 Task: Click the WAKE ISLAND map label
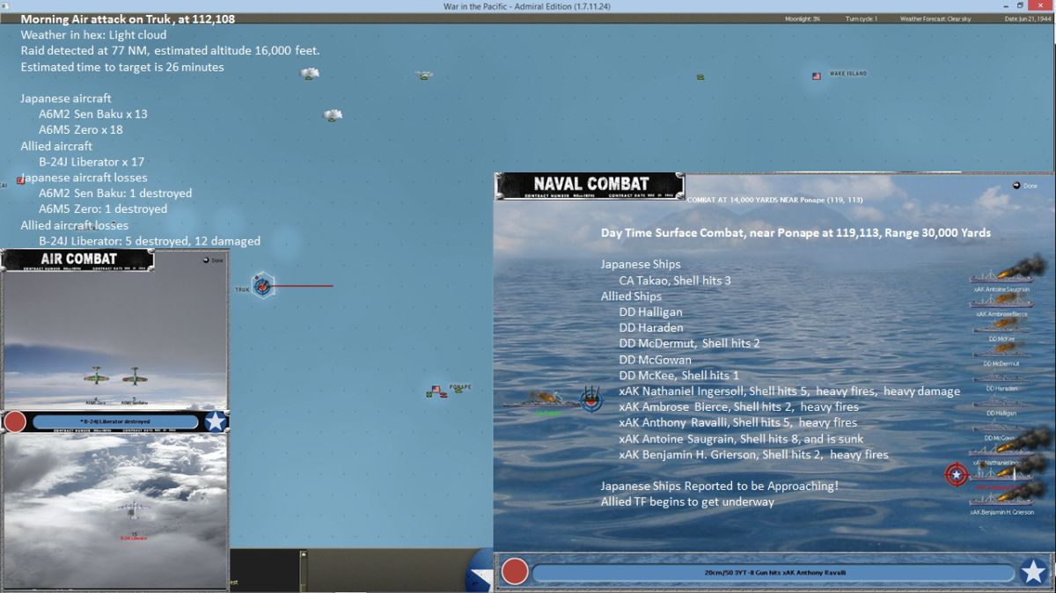pyautogui.click(x=848, y=74)
